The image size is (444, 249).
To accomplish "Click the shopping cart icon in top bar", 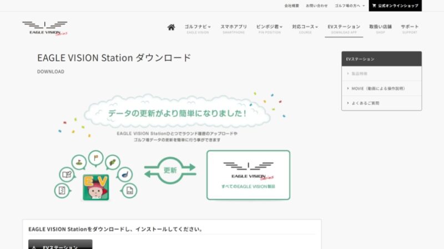I will click(374, 6).
